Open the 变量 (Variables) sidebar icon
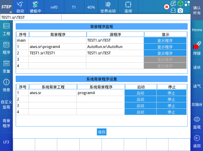This screenshot has width=203, height=151. coord(6,66)
